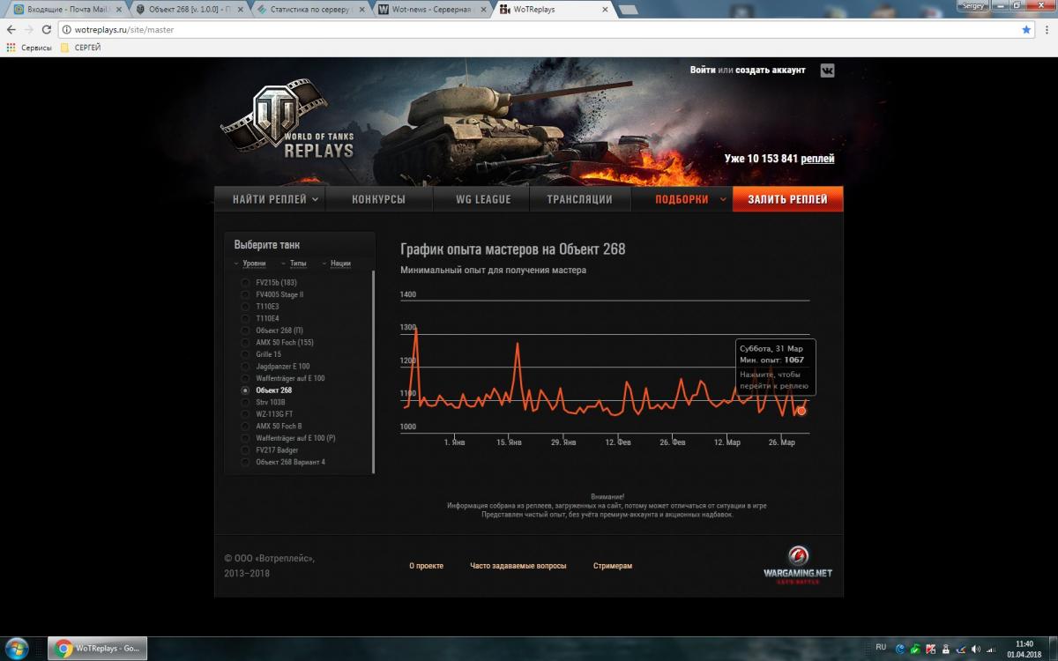Open the Сервисы apps grid icon

coord(11,48)
